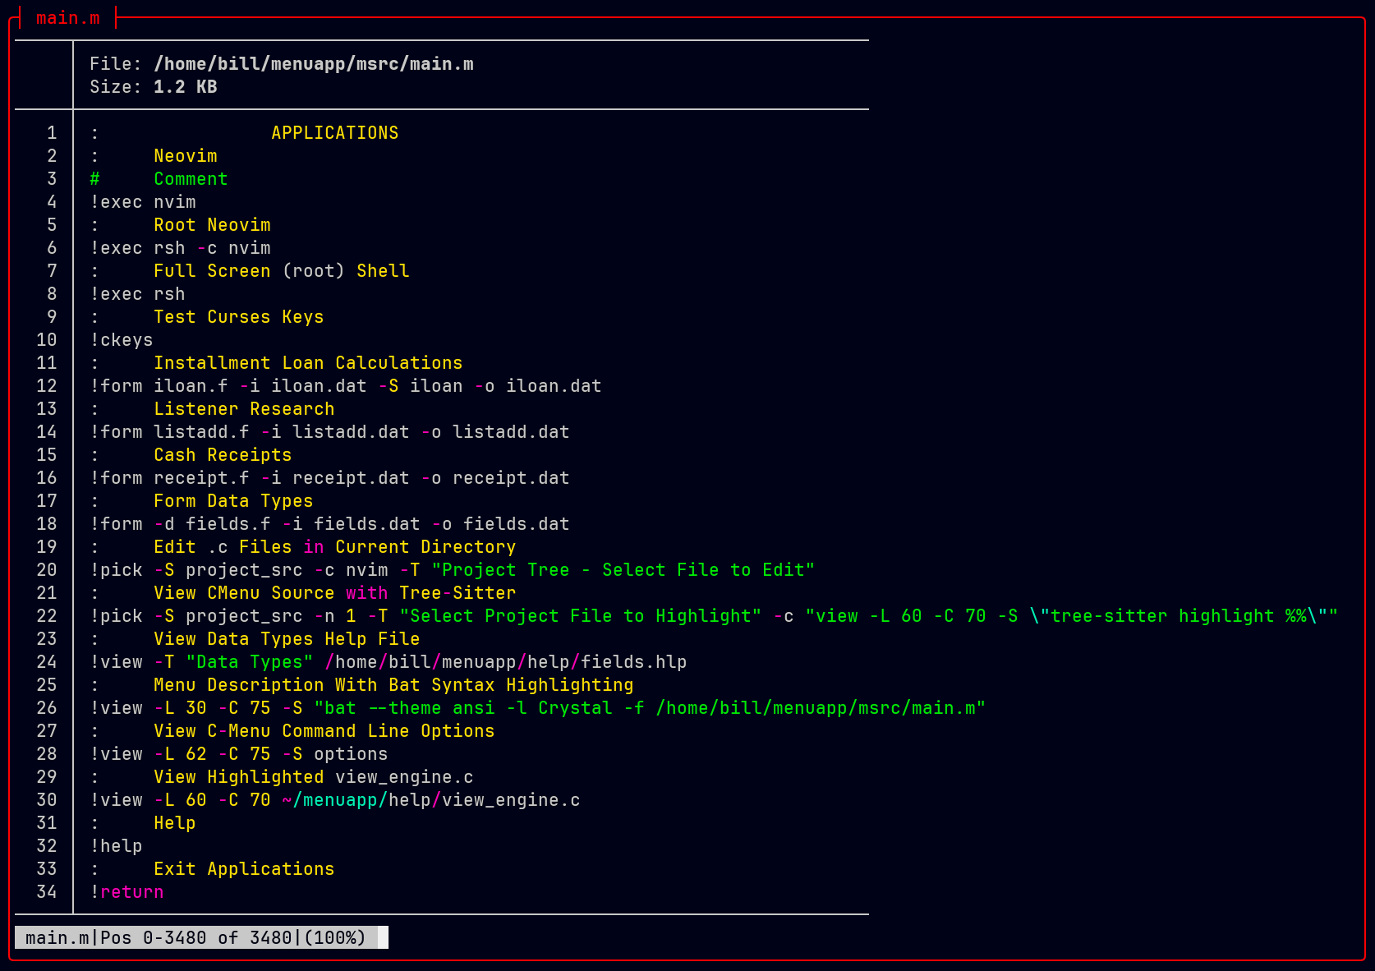Select the Cash Receipts entry
This screenshot has width=1375, height=971.
[222, 455]
